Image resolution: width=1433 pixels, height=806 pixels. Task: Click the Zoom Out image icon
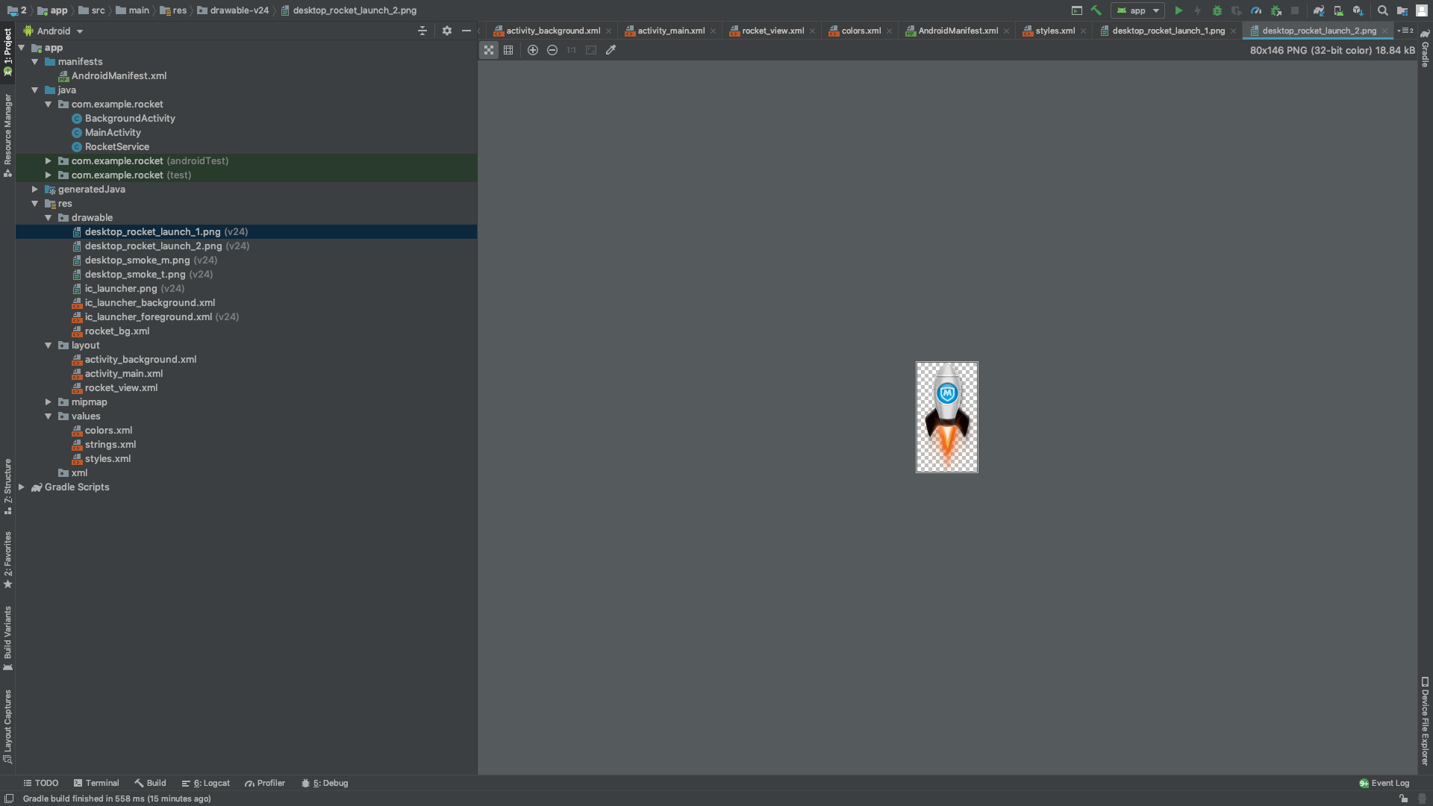[x=552, y=50]
